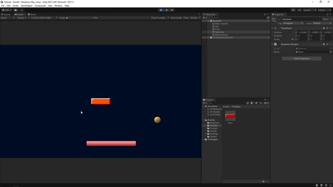Toggle the Scale constrained proportions link icon
The width and height of the screenshot is (333, 187).
tap(292, 39)
